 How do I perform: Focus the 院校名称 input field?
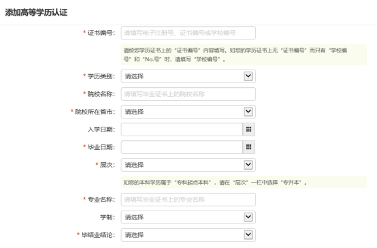pyautogui.click(x=188, y=94)
